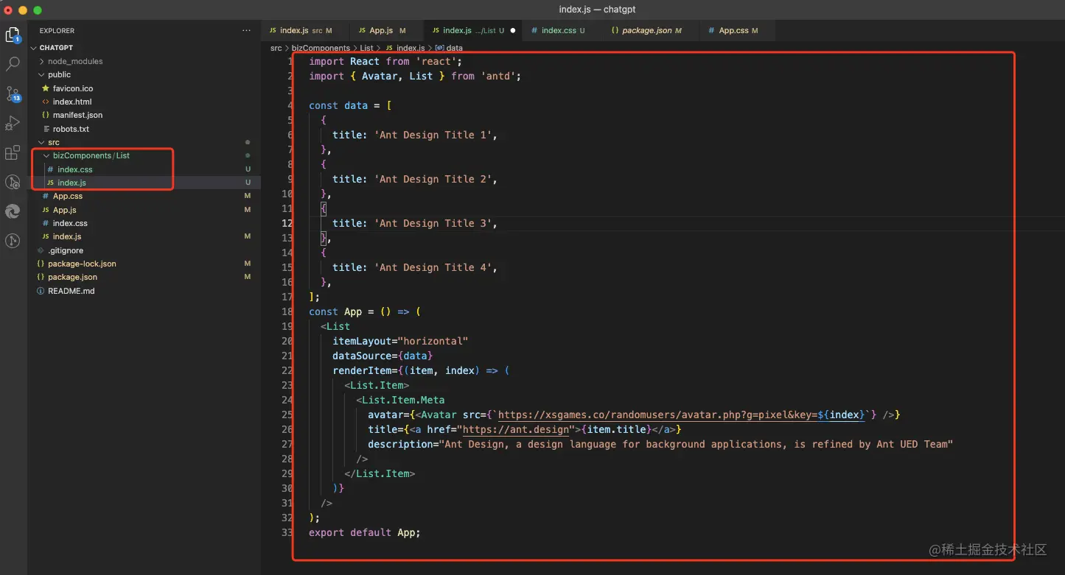Open package.json in the Explorer tree
Image resolution: width=1065 pixels, height=575 pixels.
(72, 277)
